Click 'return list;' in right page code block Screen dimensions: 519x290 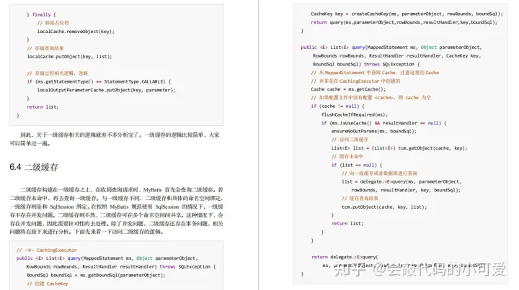[347, 224]
